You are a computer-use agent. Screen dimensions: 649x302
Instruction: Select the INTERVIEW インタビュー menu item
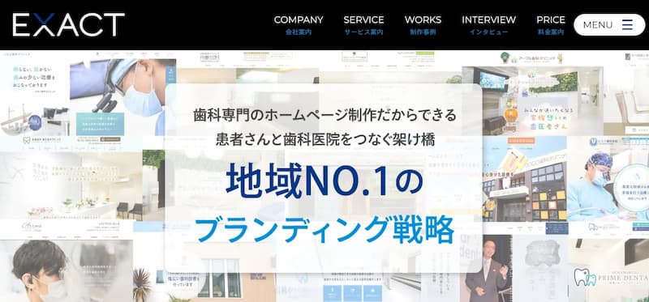click(x=489, y=25)
